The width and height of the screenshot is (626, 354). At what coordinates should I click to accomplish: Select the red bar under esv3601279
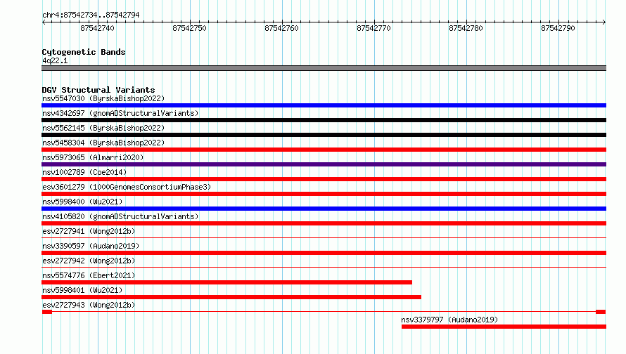pyautogui.click(x=324, y=194)
